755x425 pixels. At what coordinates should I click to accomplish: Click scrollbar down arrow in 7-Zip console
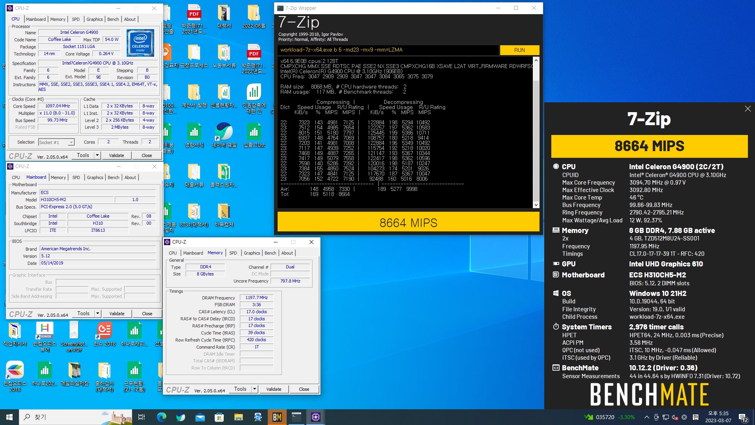click(536, 205)
